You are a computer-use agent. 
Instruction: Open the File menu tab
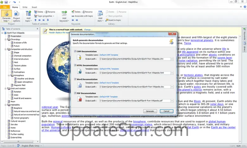[5, 7]
